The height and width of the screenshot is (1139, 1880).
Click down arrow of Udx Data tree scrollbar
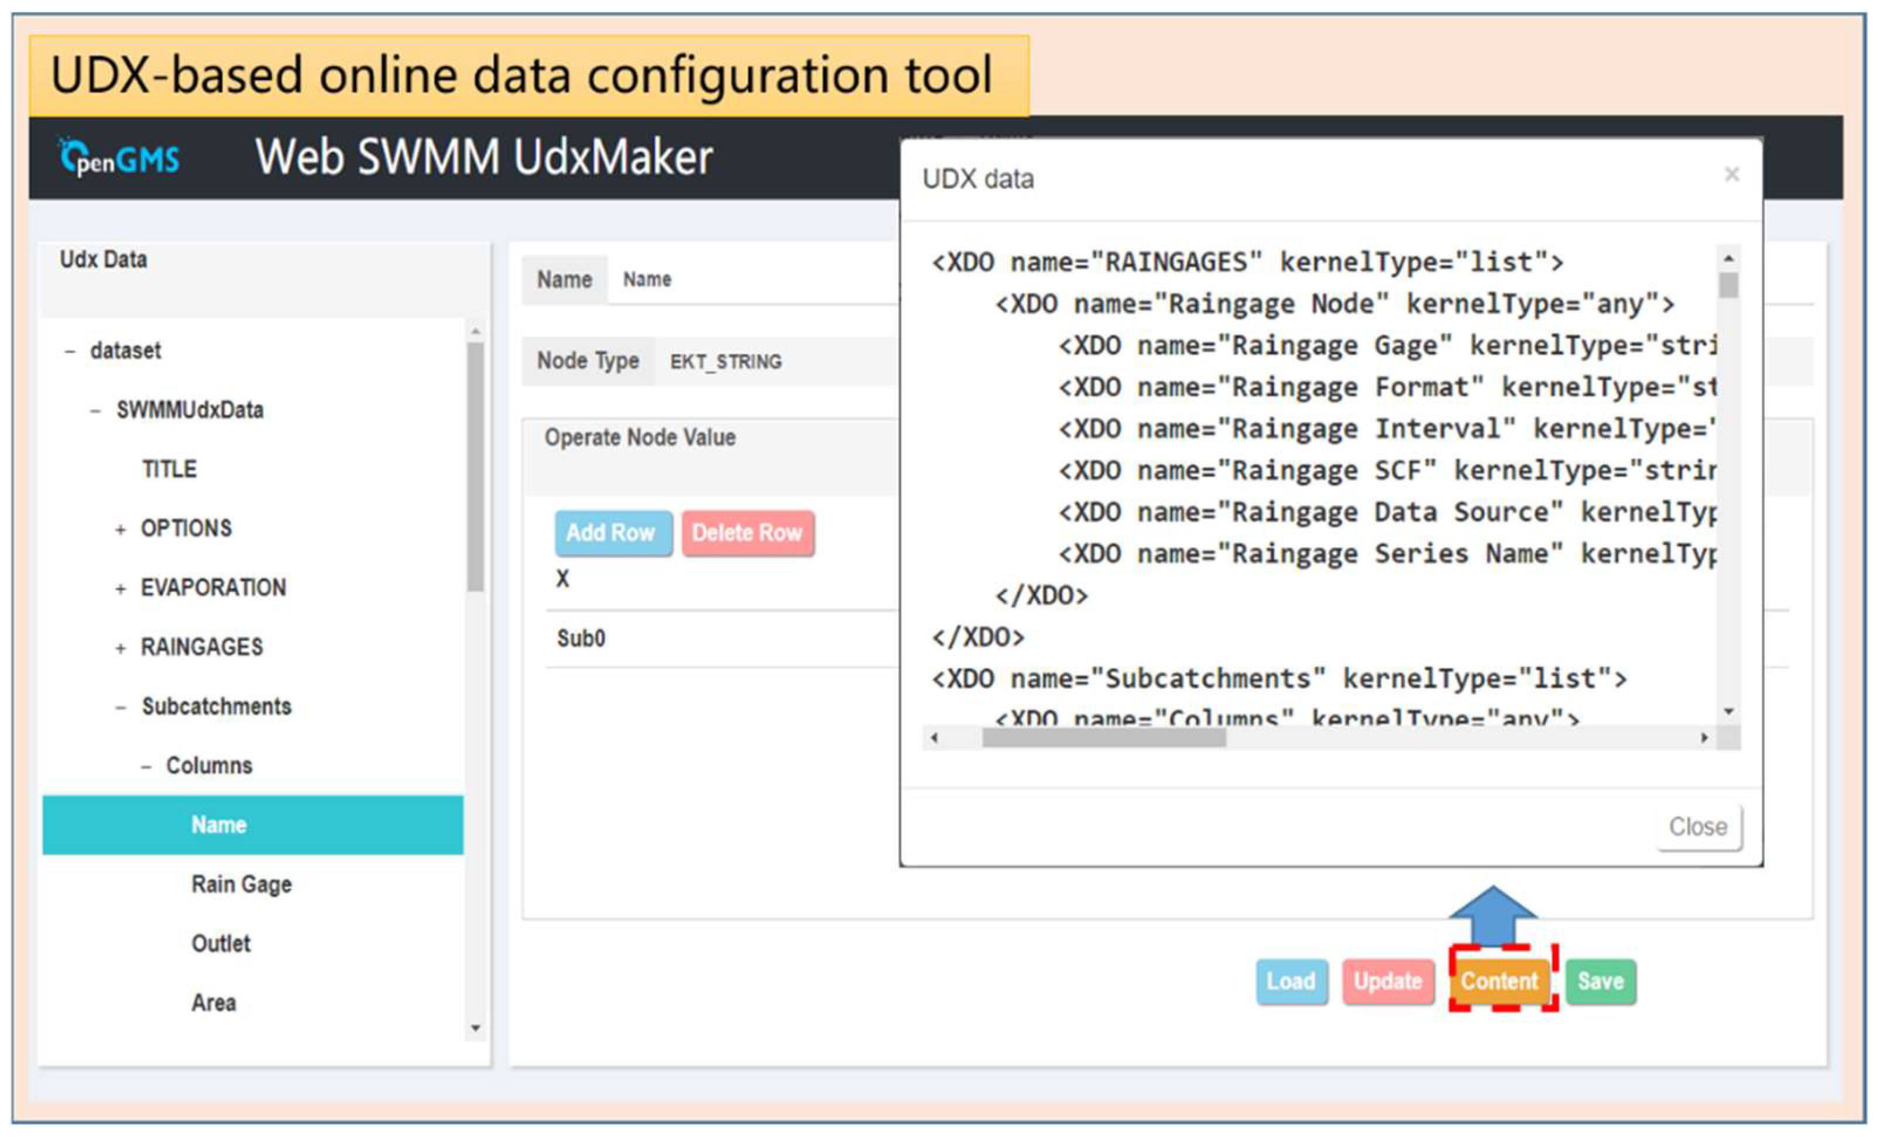tap(475, 1028)
